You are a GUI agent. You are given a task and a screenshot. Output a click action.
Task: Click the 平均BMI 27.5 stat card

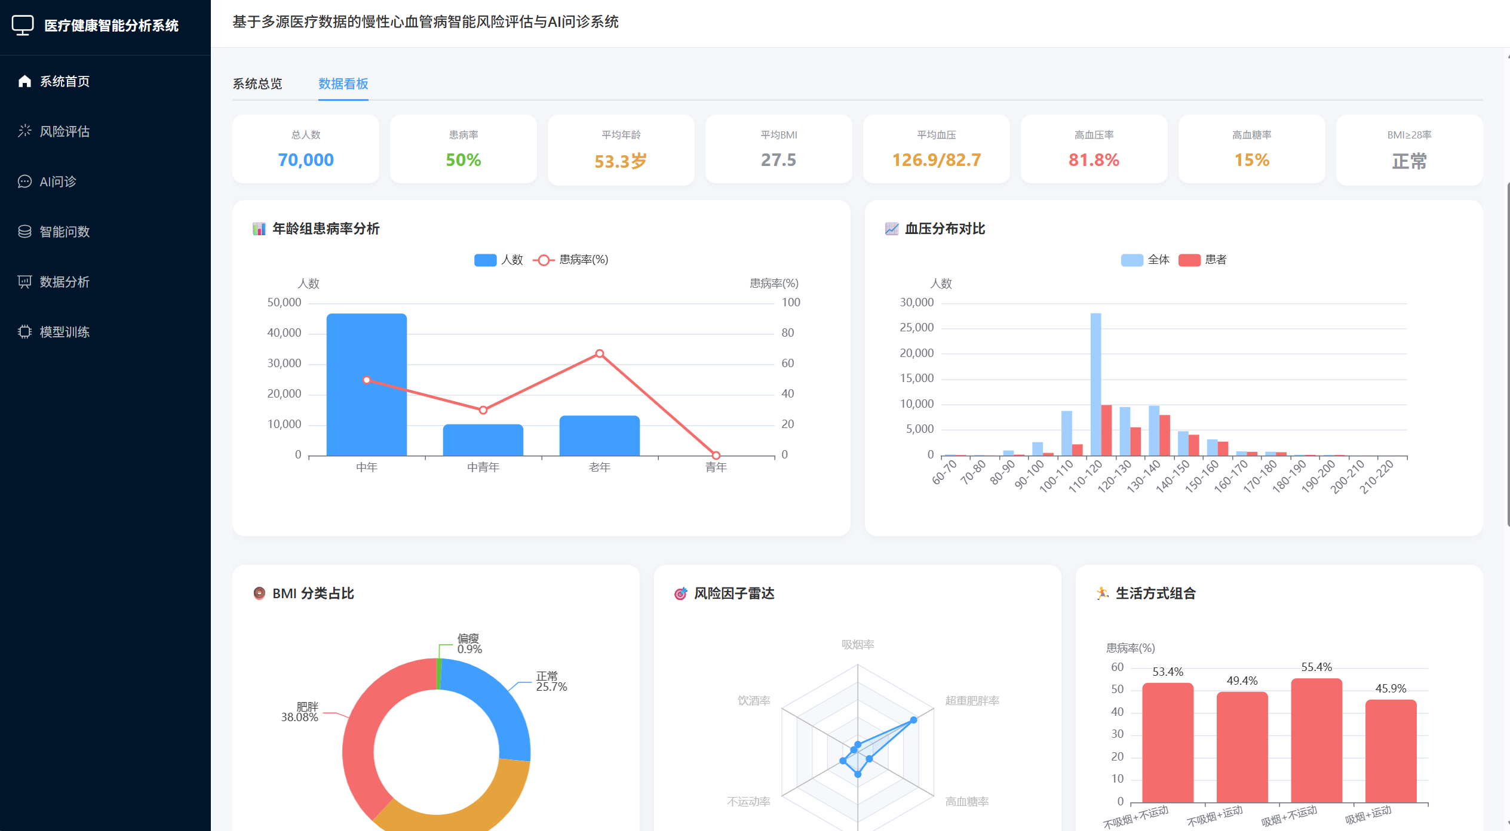click(x=779, y=149)
